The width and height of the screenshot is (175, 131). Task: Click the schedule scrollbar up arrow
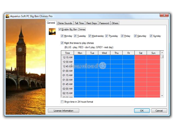click(162, 52)
